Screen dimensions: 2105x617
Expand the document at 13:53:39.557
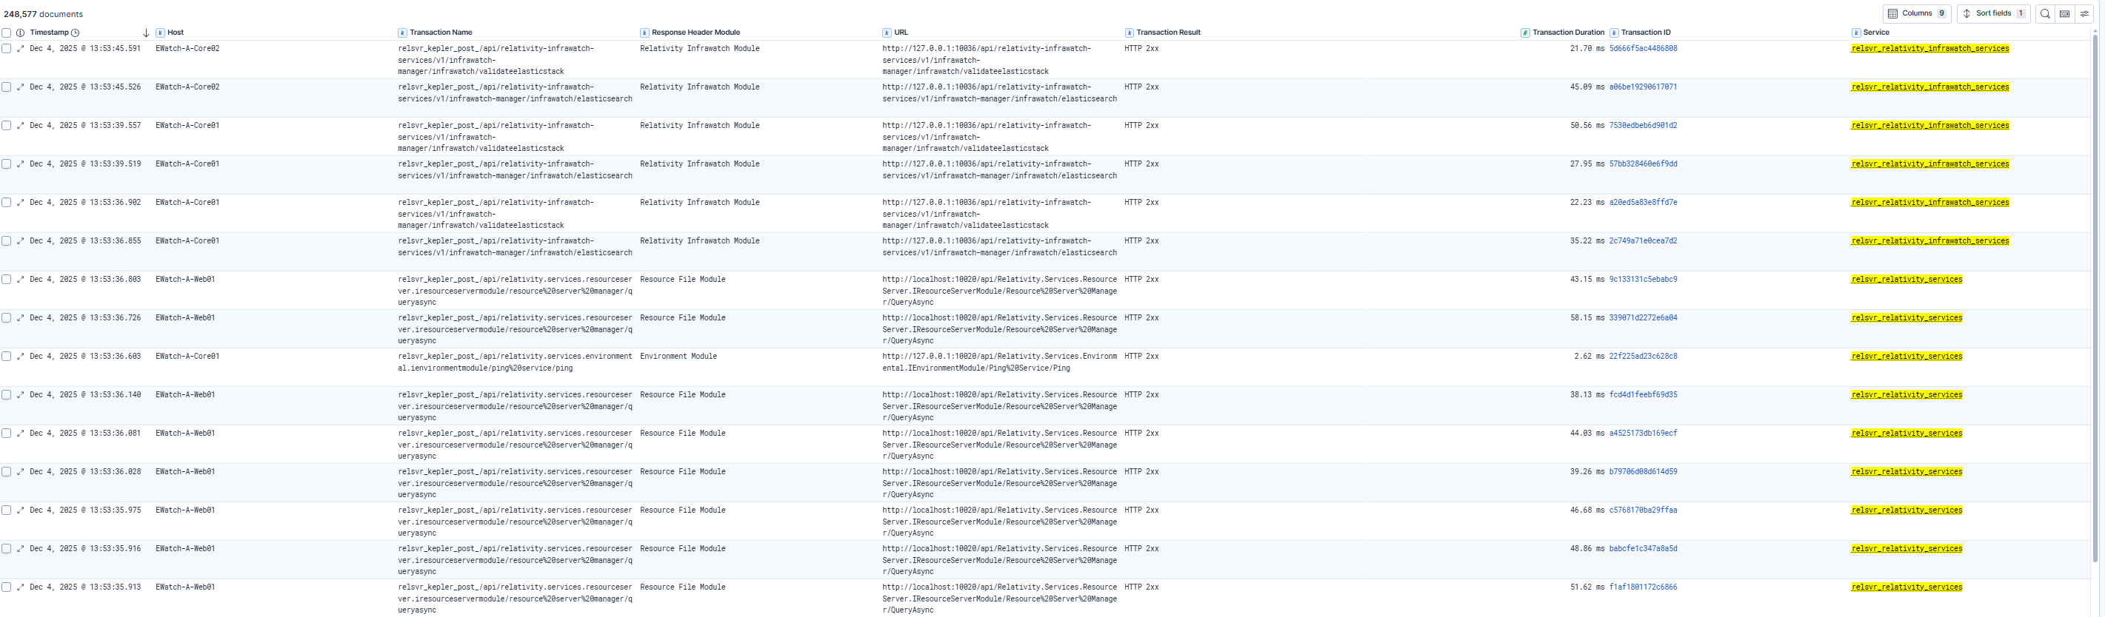21,126
